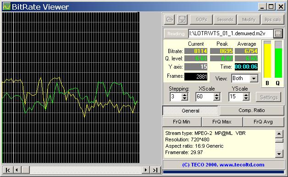
Task: Select the FrQ Max tab
Action: point(222,122)
